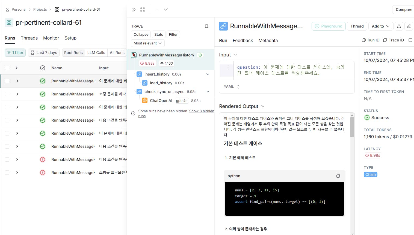The image size is (414, 235).
Task: Go to previous run with up arrow
Action: 157,10
